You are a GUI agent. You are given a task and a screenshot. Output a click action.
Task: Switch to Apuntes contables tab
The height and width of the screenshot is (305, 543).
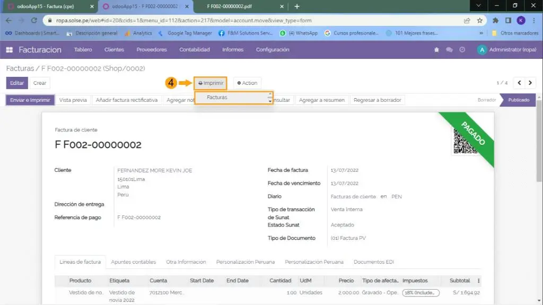[x=133, y=262]
